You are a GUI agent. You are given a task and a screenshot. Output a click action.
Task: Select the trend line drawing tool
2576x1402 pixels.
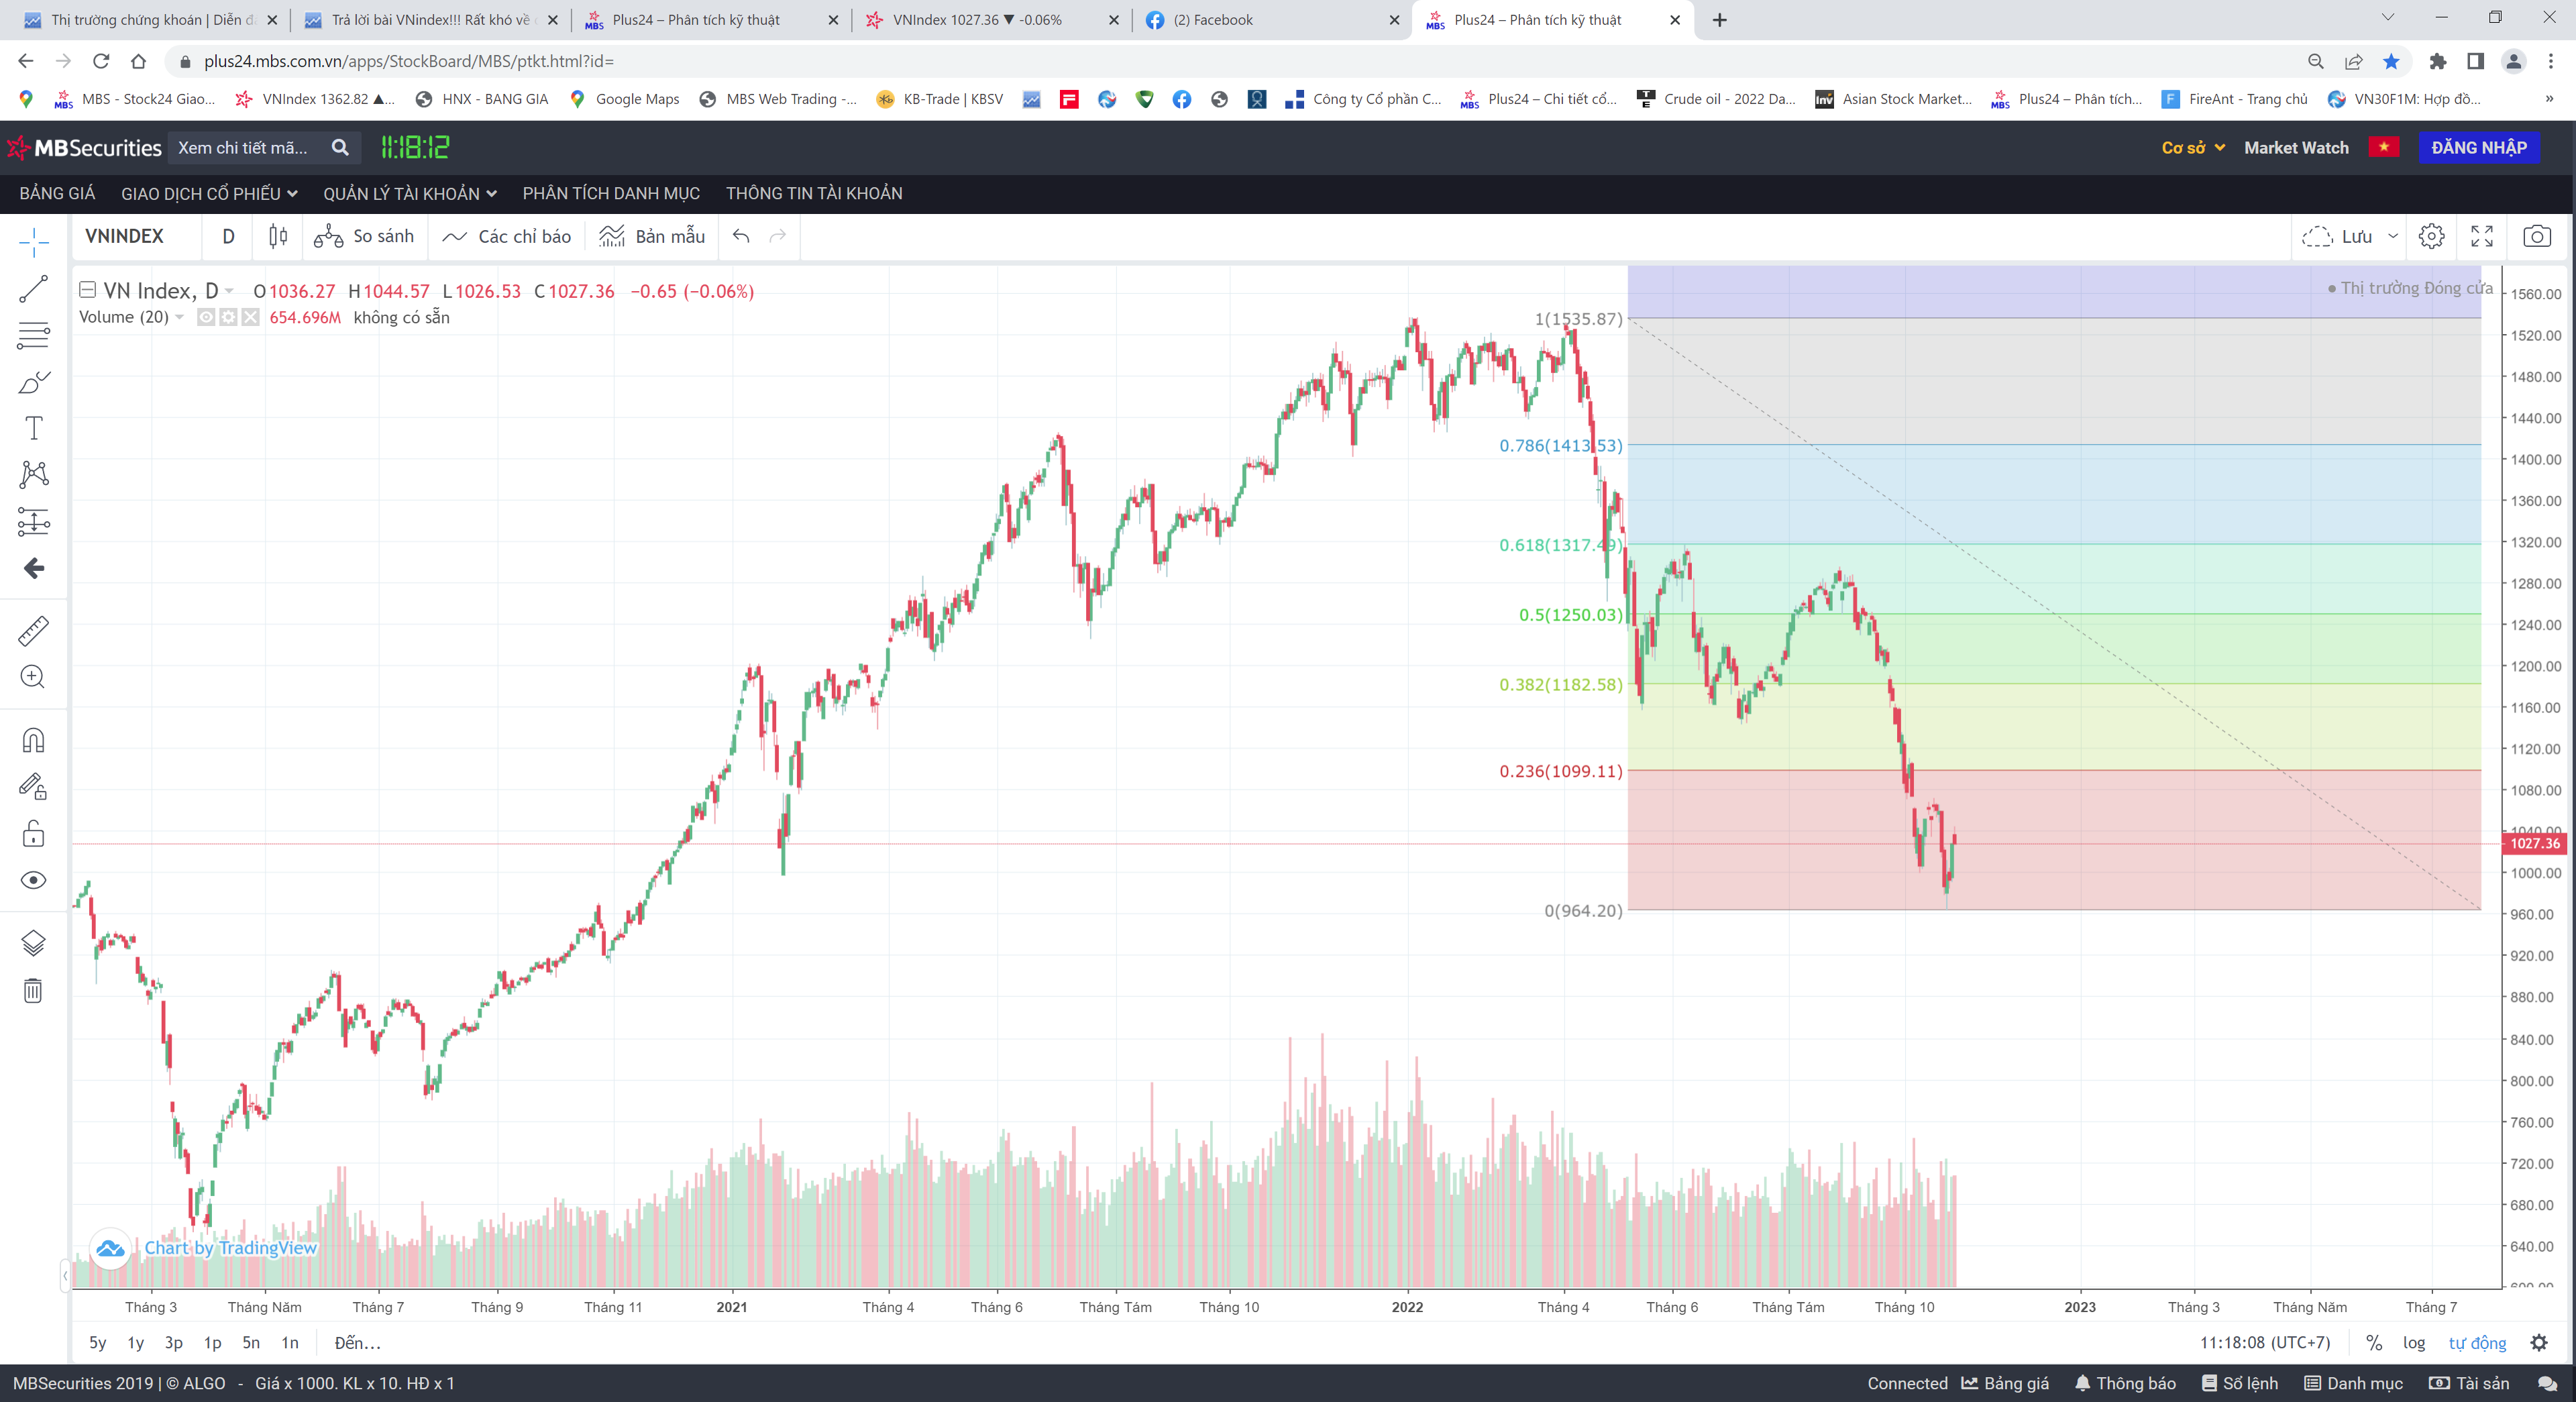point(33,289)
